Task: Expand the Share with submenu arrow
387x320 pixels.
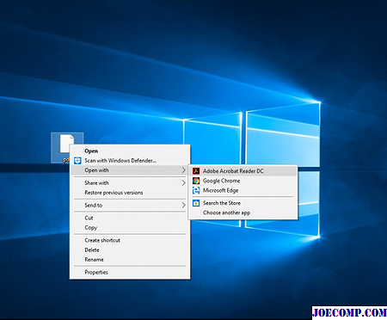Action: click(x=183, y=183)
